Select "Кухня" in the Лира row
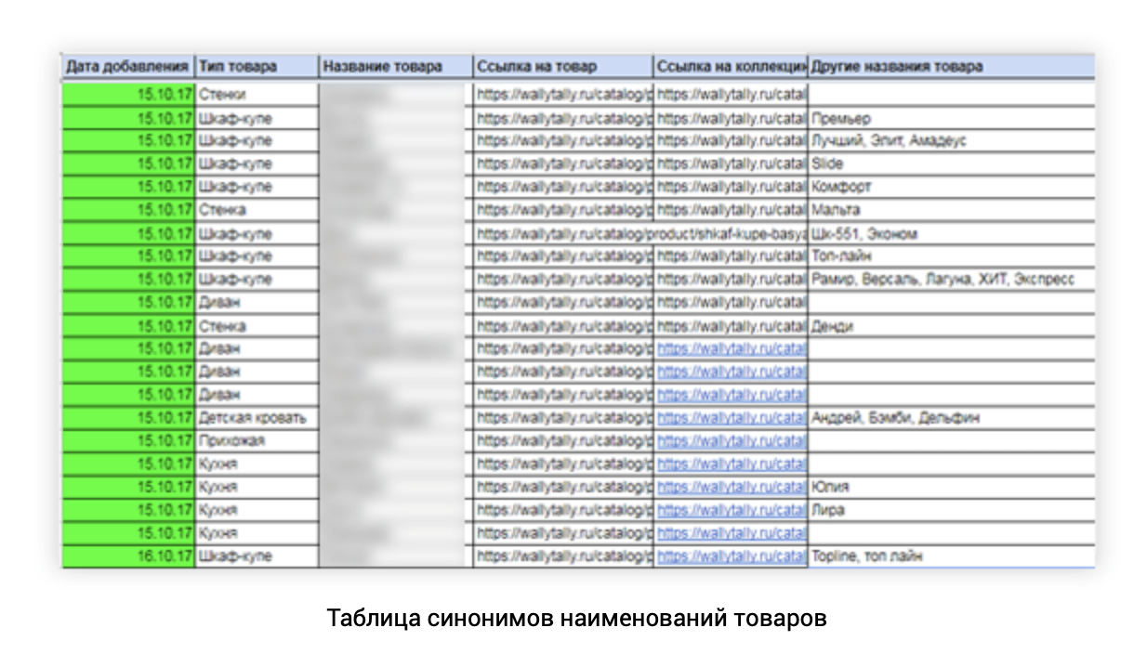The height and width of the screenshot is (667, 1147). [x=257, y=510]
